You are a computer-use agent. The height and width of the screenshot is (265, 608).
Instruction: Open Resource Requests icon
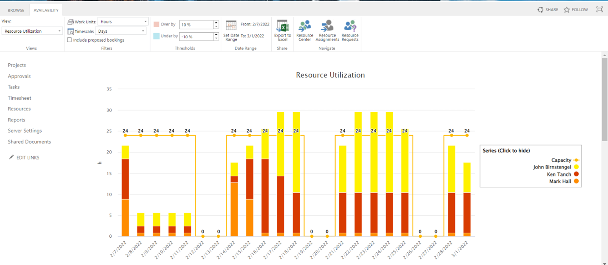[x=350, y=26]
